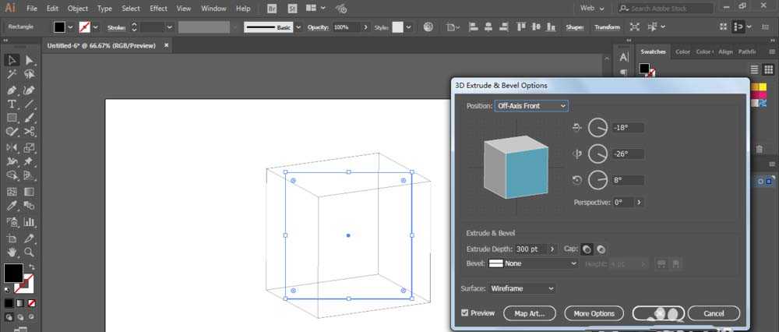Click the None fill mode box in the tools panel
Image resolution: width=779 pixels, height=332 pixels.
[30, 303]
